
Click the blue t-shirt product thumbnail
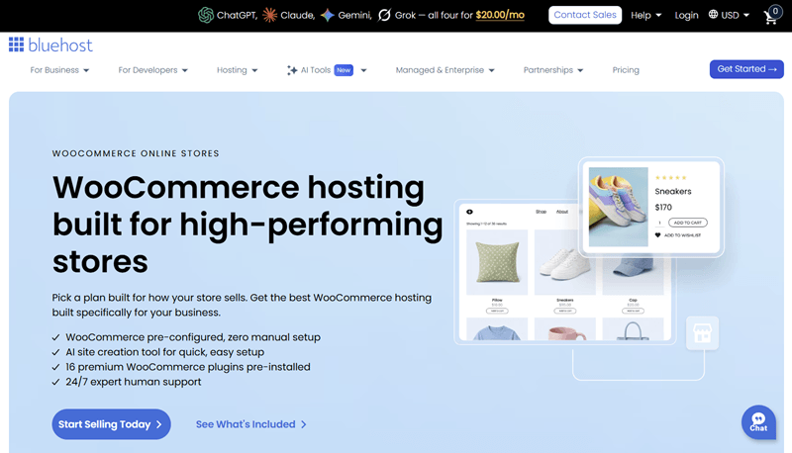[497, 329]
